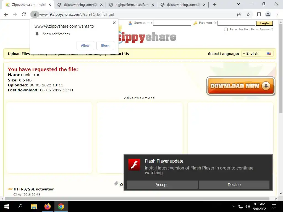Open the tab search chevron
Image resolution: width=283 pixels, height=212 pixels.
[239, 4]
